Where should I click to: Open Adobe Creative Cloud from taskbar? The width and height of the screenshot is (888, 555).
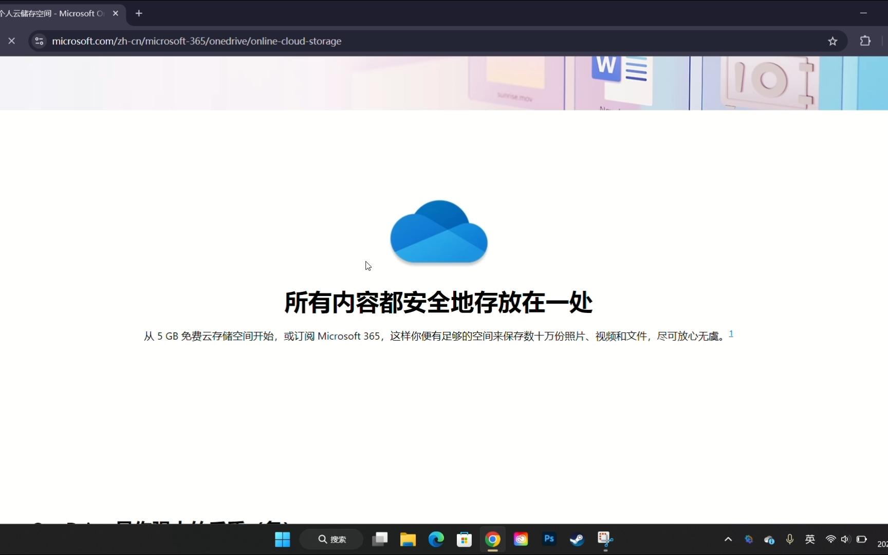click(x=521, y=539)
